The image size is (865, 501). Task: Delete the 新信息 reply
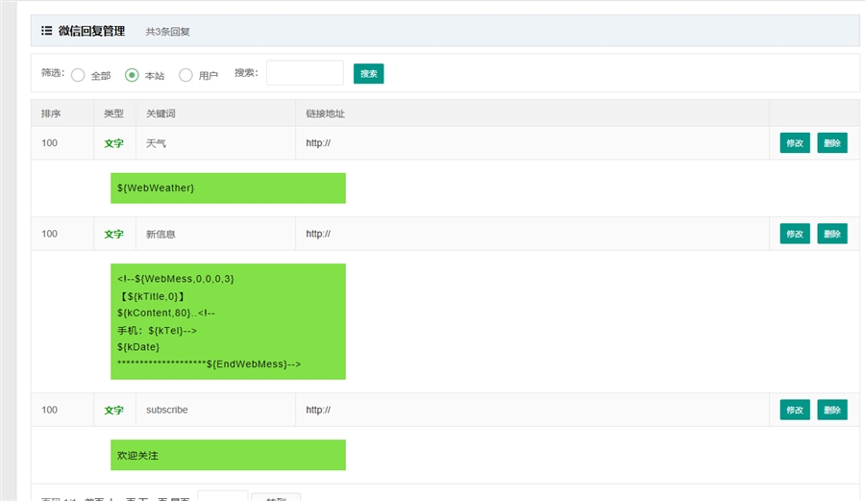coord(832,234)
